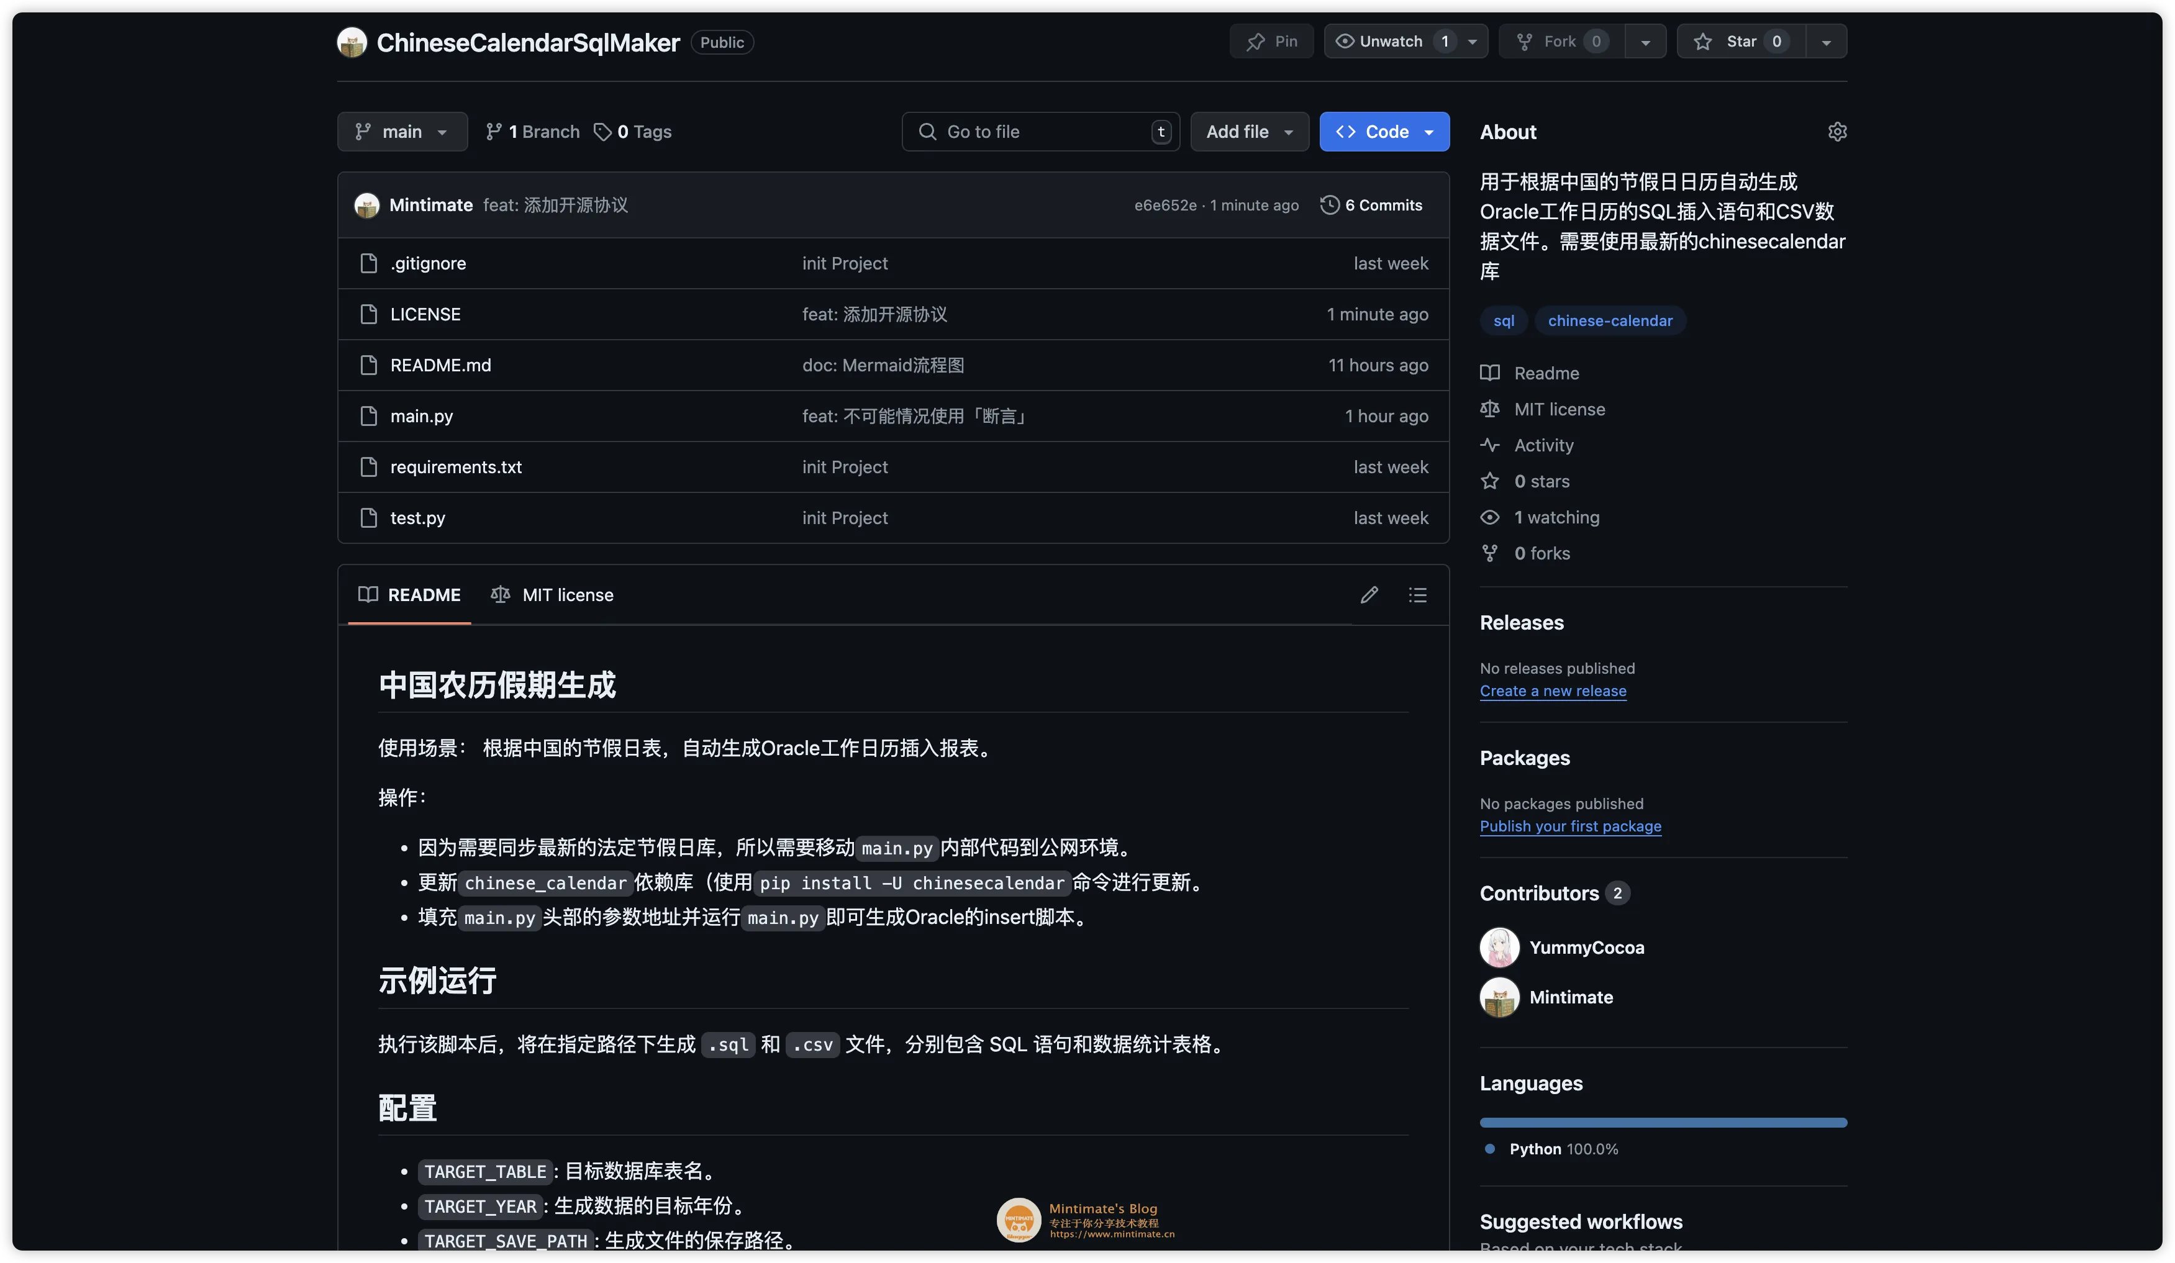Open commit hash e6e652e
2175x1263 pixels.
click(1165, 206)
